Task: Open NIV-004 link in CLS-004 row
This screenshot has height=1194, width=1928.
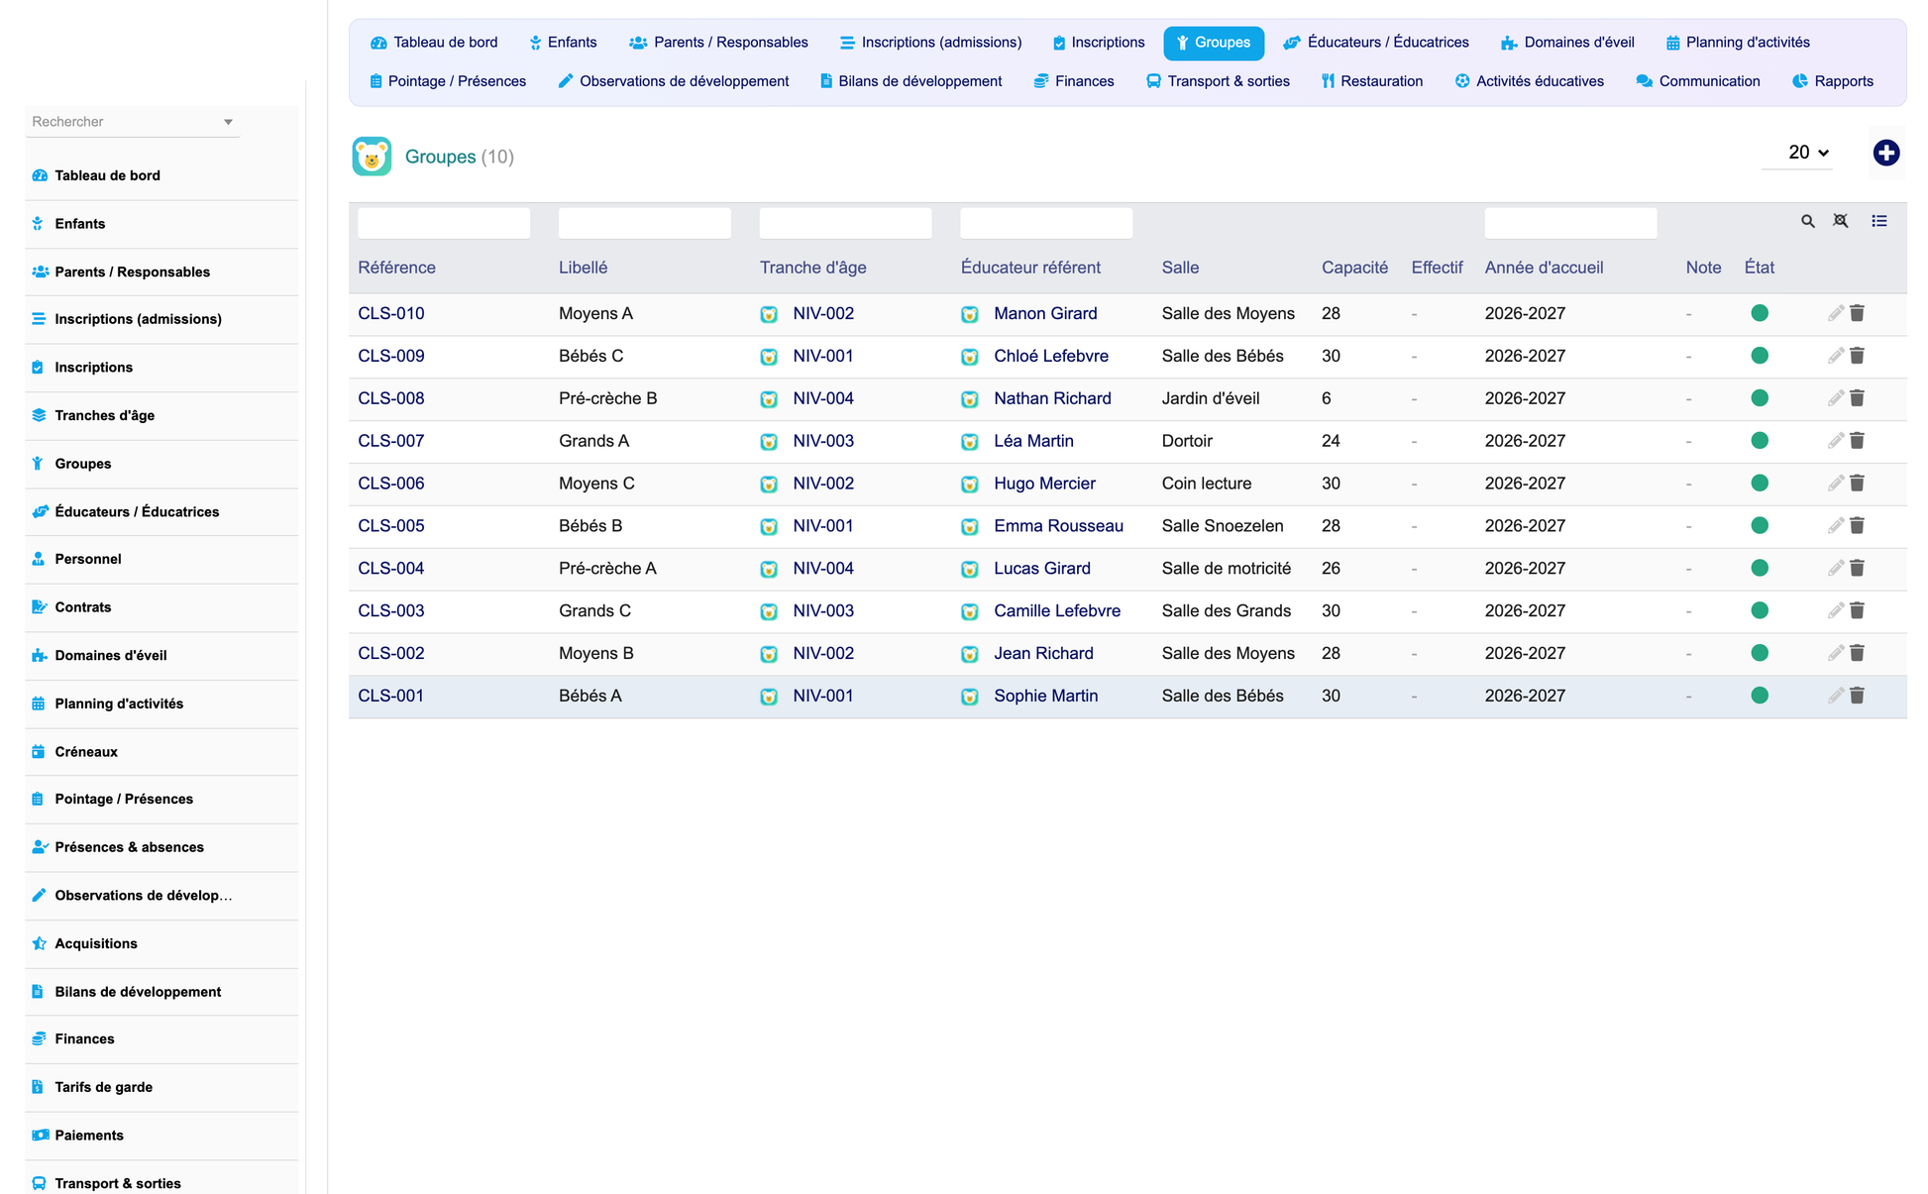Action: click(x=823, y=569)
